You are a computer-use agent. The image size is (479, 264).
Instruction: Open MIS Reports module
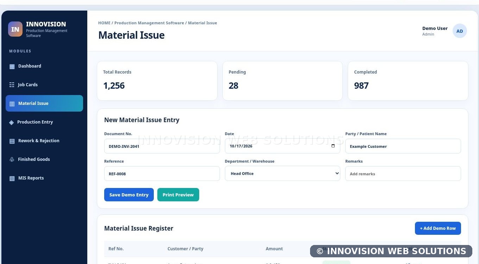pos(44,178)
